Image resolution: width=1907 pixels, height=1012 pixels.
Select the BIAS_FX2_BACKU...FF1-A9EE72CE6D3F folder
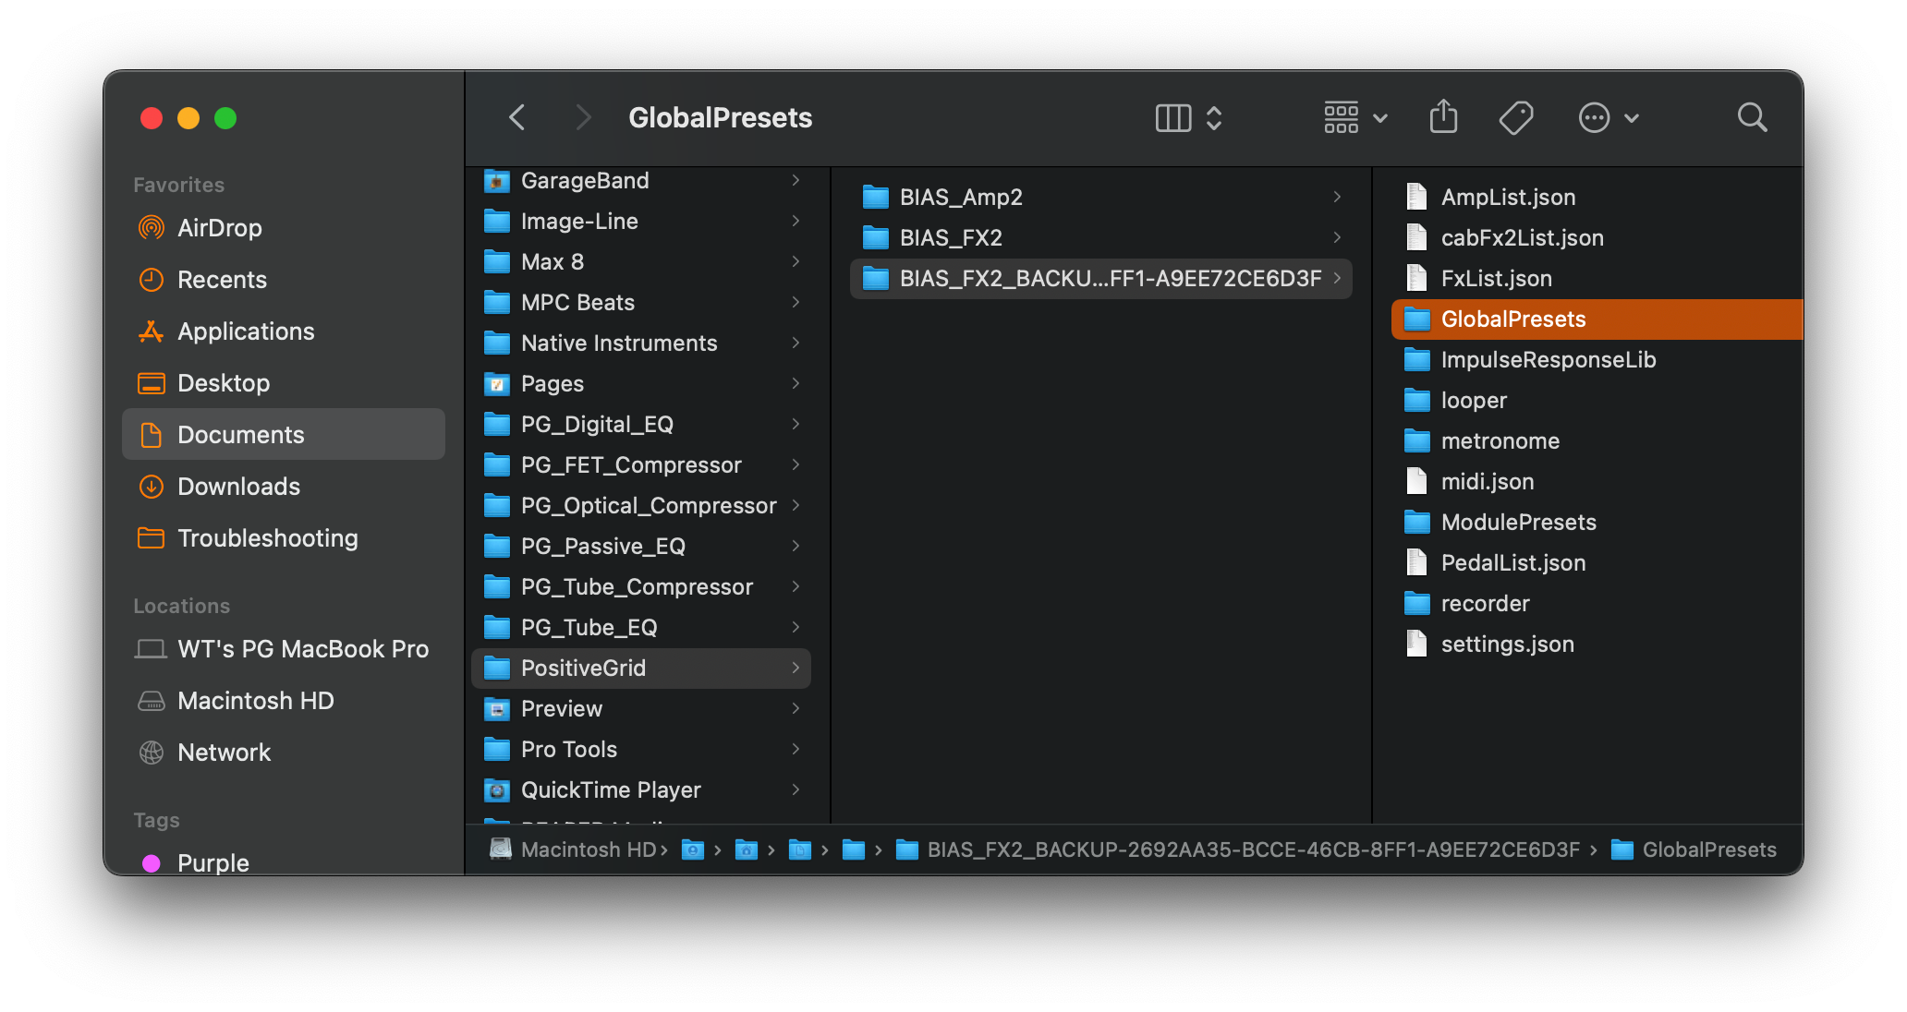point(1101,278)
